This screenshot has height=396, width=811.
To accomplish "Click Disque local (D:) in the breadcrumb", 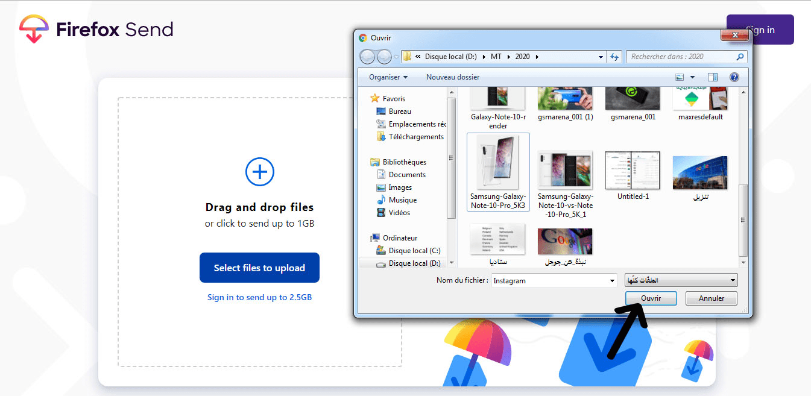I will [x=450, y=57].
